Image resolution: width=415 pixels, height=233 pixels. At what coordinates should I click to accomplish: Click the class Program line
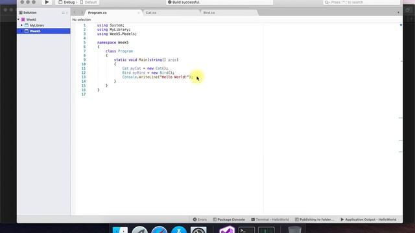pos(119,51)
